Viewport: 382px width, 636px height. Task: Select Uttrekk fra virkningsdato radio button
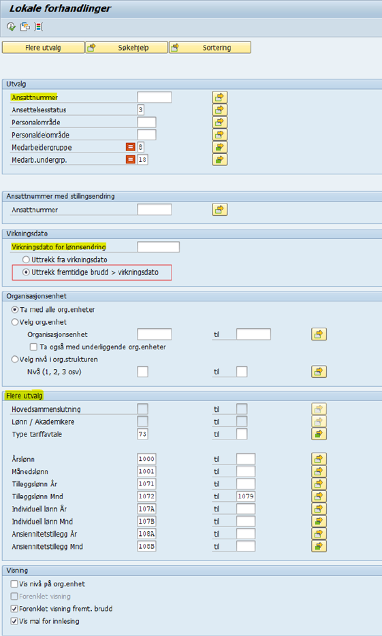27,259
